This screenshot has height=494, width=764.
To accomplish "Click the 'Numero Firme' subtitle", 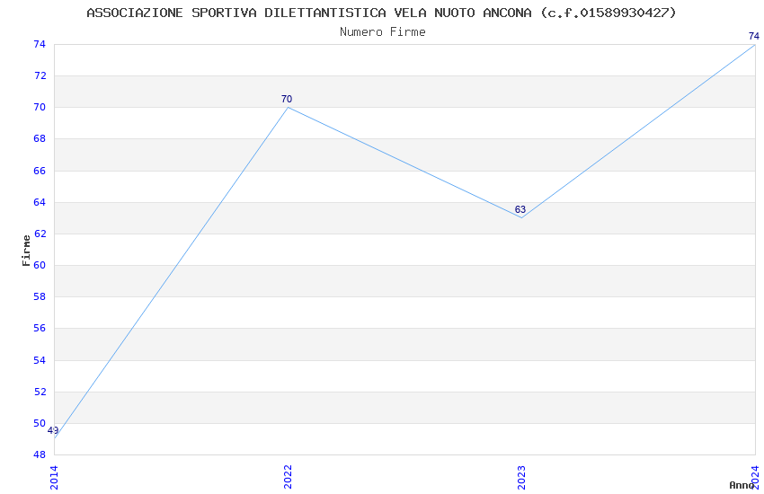I will (x=382, y=32).
